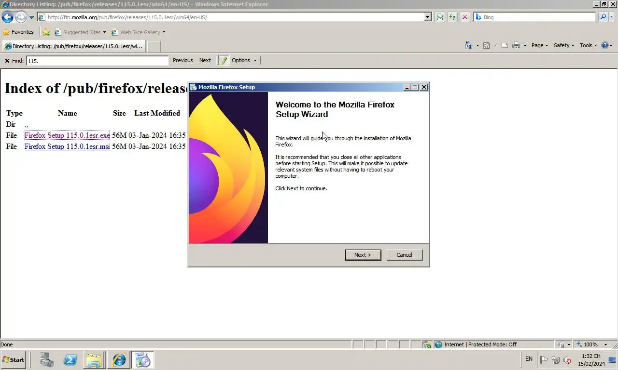Click the Firefox Setup 115.0.1esr.exe link

pyautogui.click(x=67, y=135)
